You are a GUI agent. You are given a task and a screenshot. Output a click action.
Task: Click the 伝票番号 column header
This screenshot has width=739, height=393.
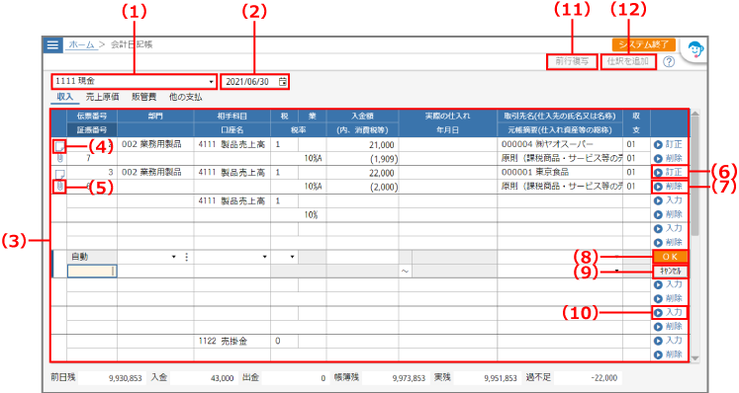(92, 116)
